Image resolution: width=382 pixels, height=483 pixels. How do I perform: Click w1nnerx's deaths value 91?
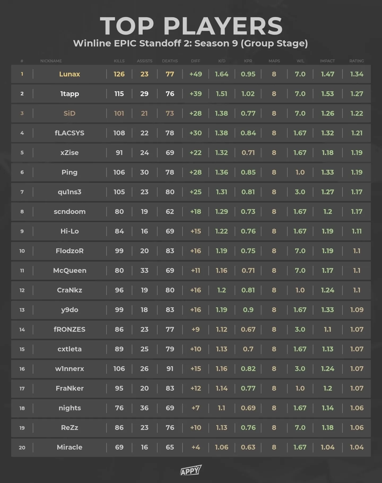pyautogui.click(x=170, y=369)
